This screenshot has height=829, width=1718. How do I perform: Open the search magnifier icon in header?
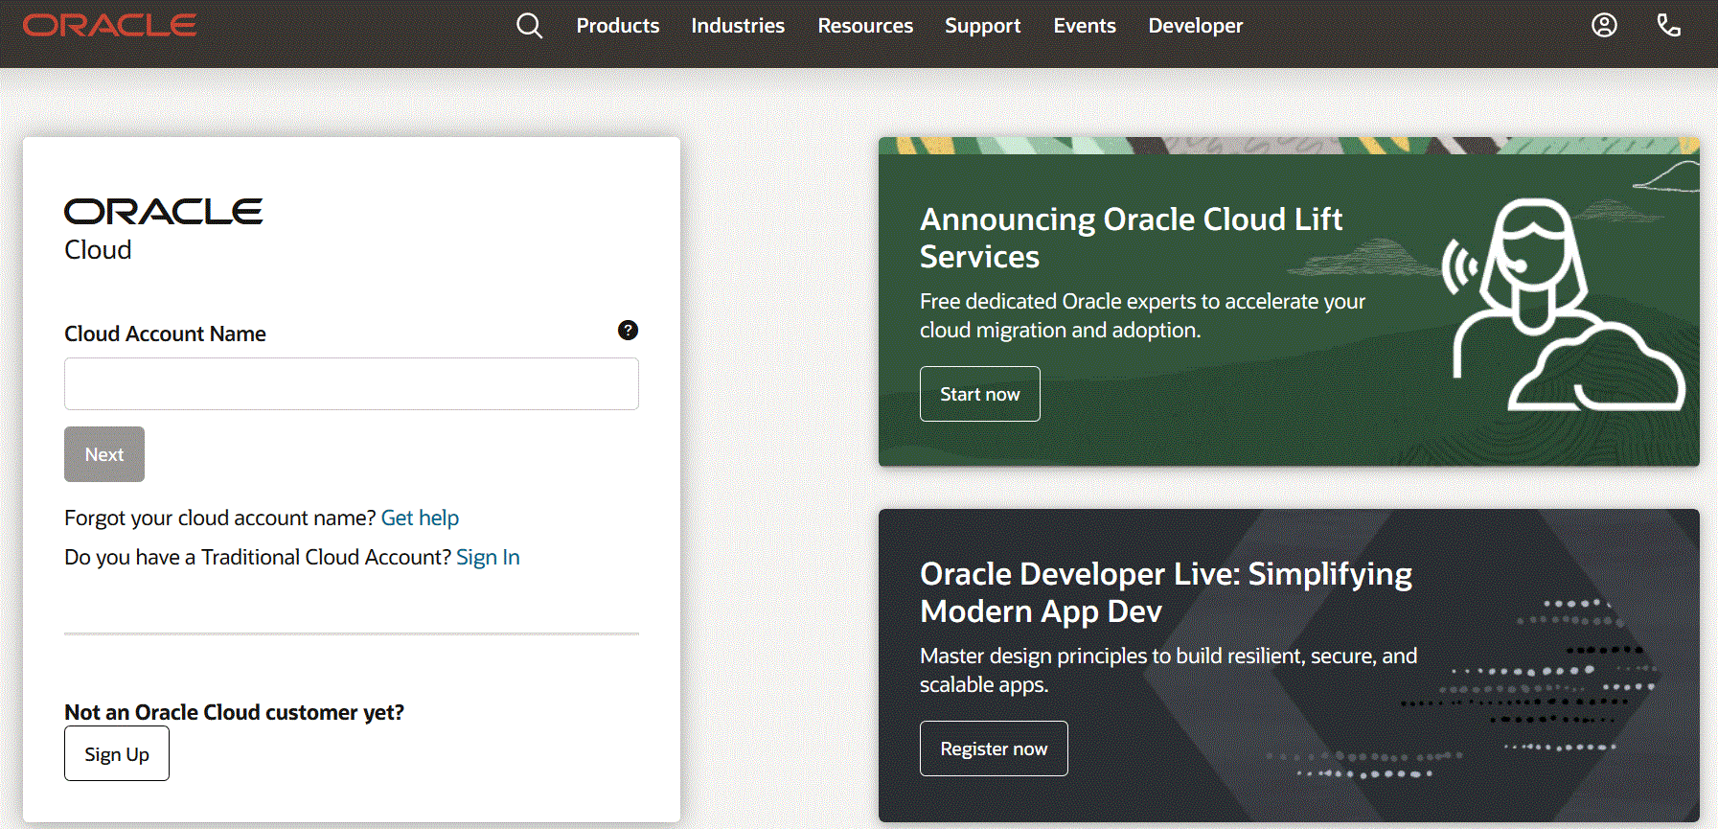click(529, 26)
